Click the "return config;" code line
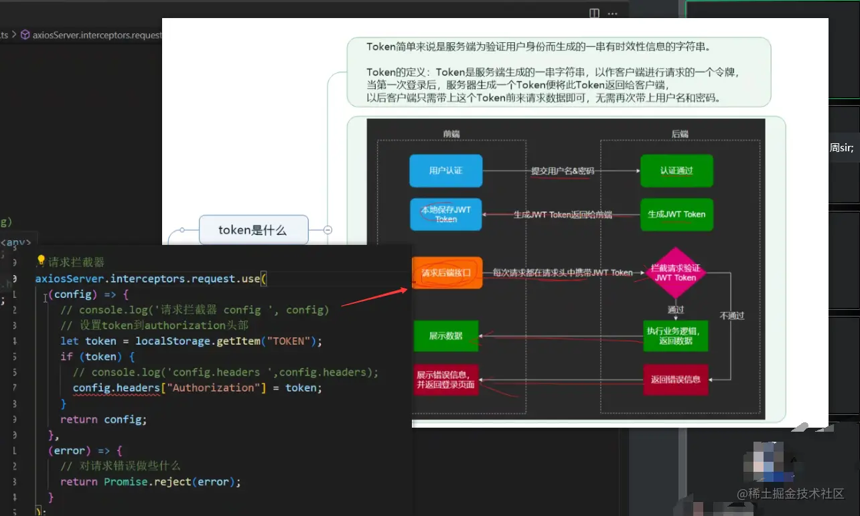Image resolution: width=860 pixels, height=516 pixels. tap(103, 420)
